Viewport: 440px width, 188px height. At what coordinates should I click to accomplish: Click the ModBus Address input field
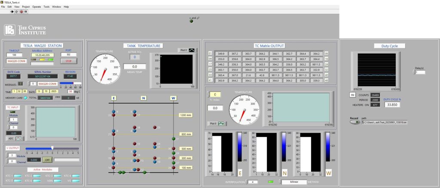tap(41, 55)
